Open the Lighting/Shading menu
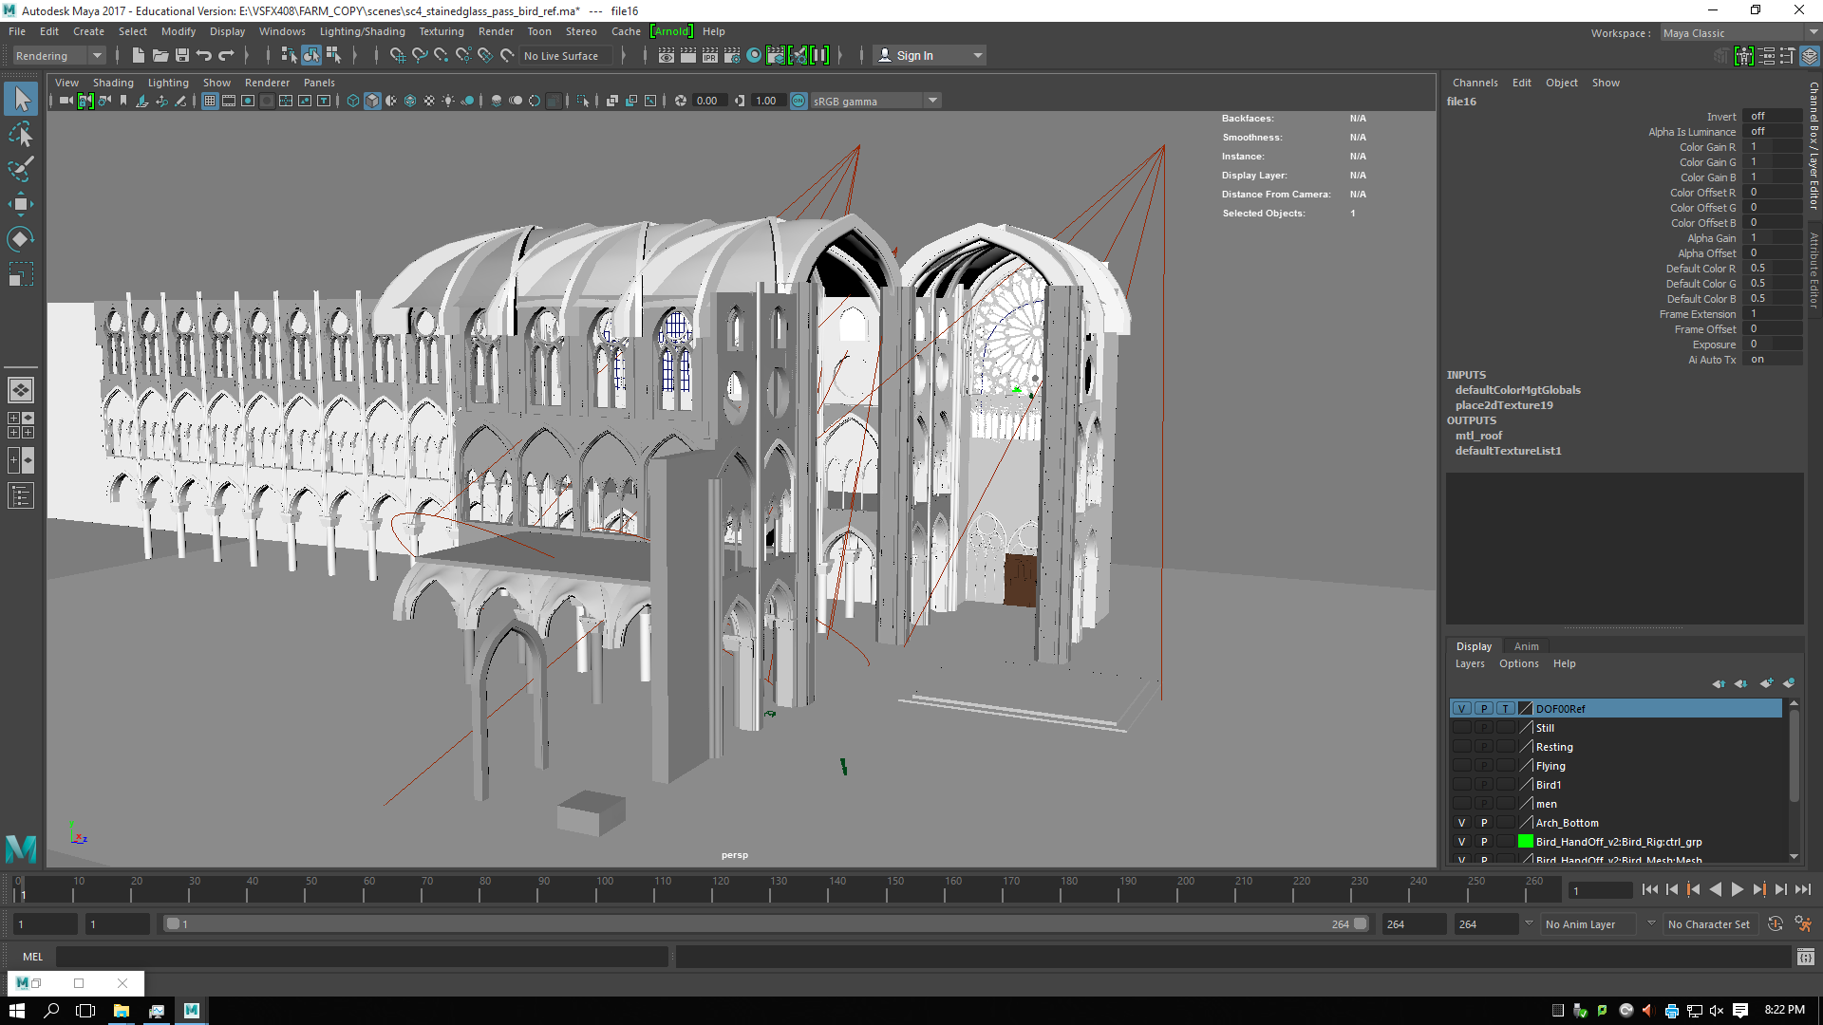The height and width of the screenshot is (1025, 1823). click(x=362, y=31)
